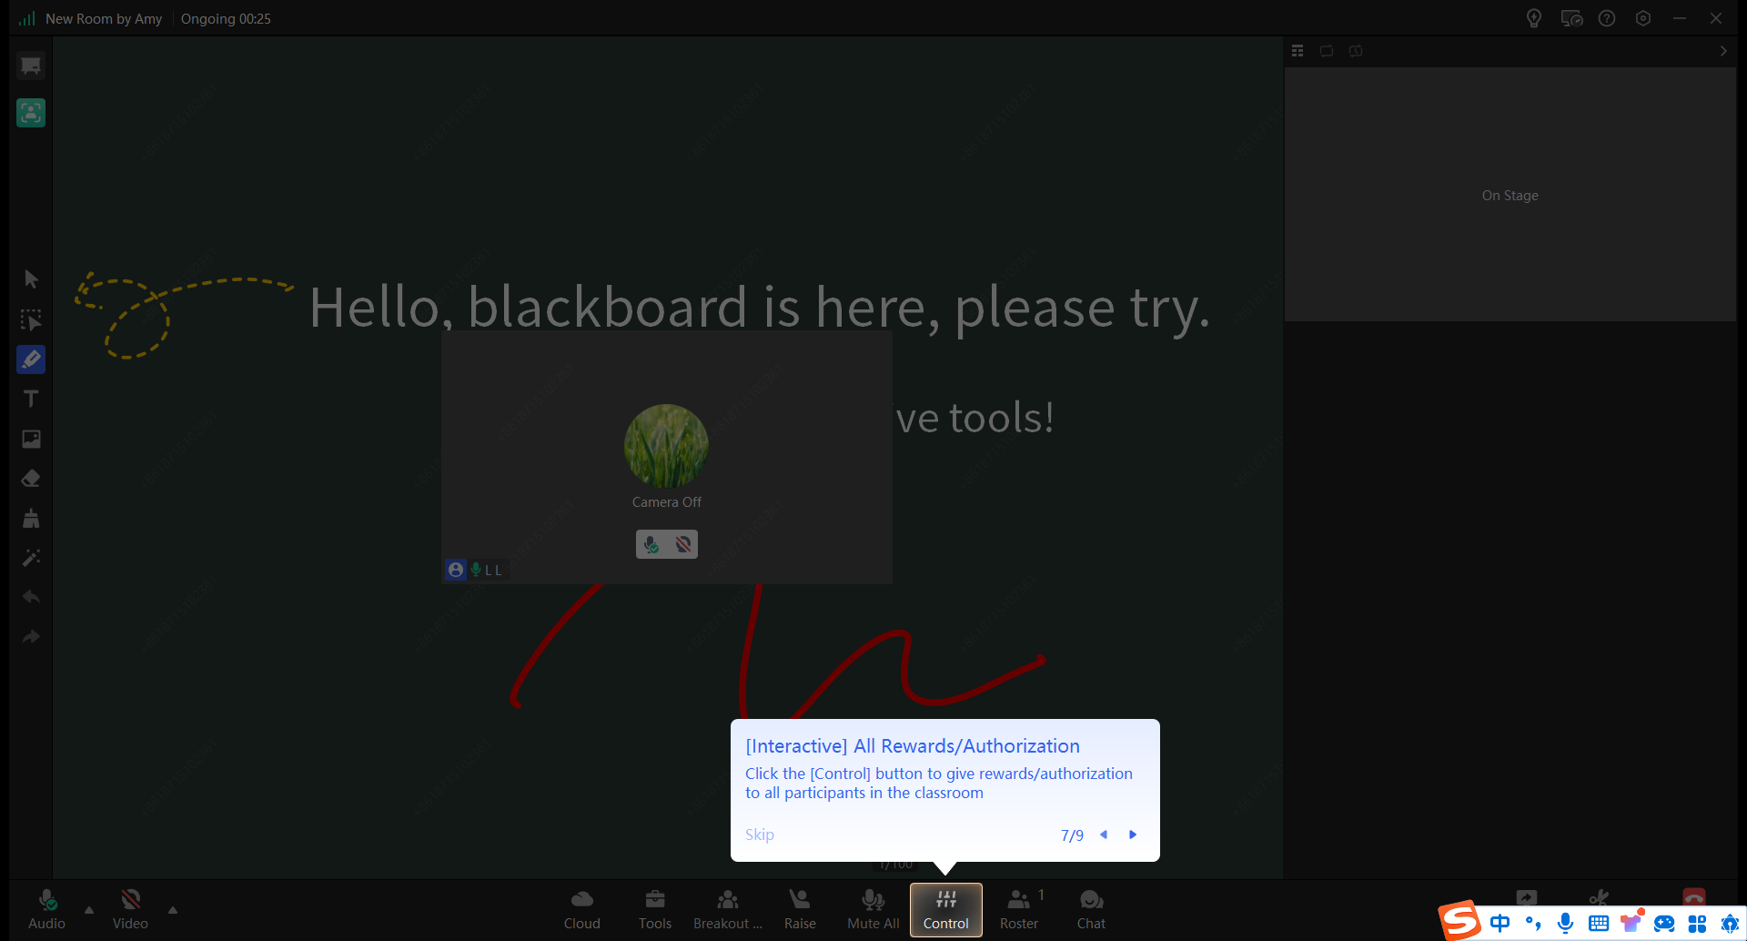This screenshot has width=1747, height=941.
Task: Toggle Sogou punctuation mode
Action: click(x=1533, y=924)
